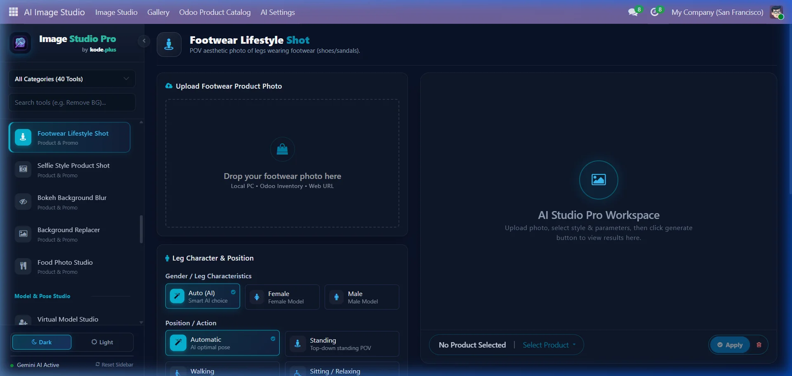Open My Company (San Francisco) switcher
Viewport: 792px width, 376px height.
(x=717, y=12)
